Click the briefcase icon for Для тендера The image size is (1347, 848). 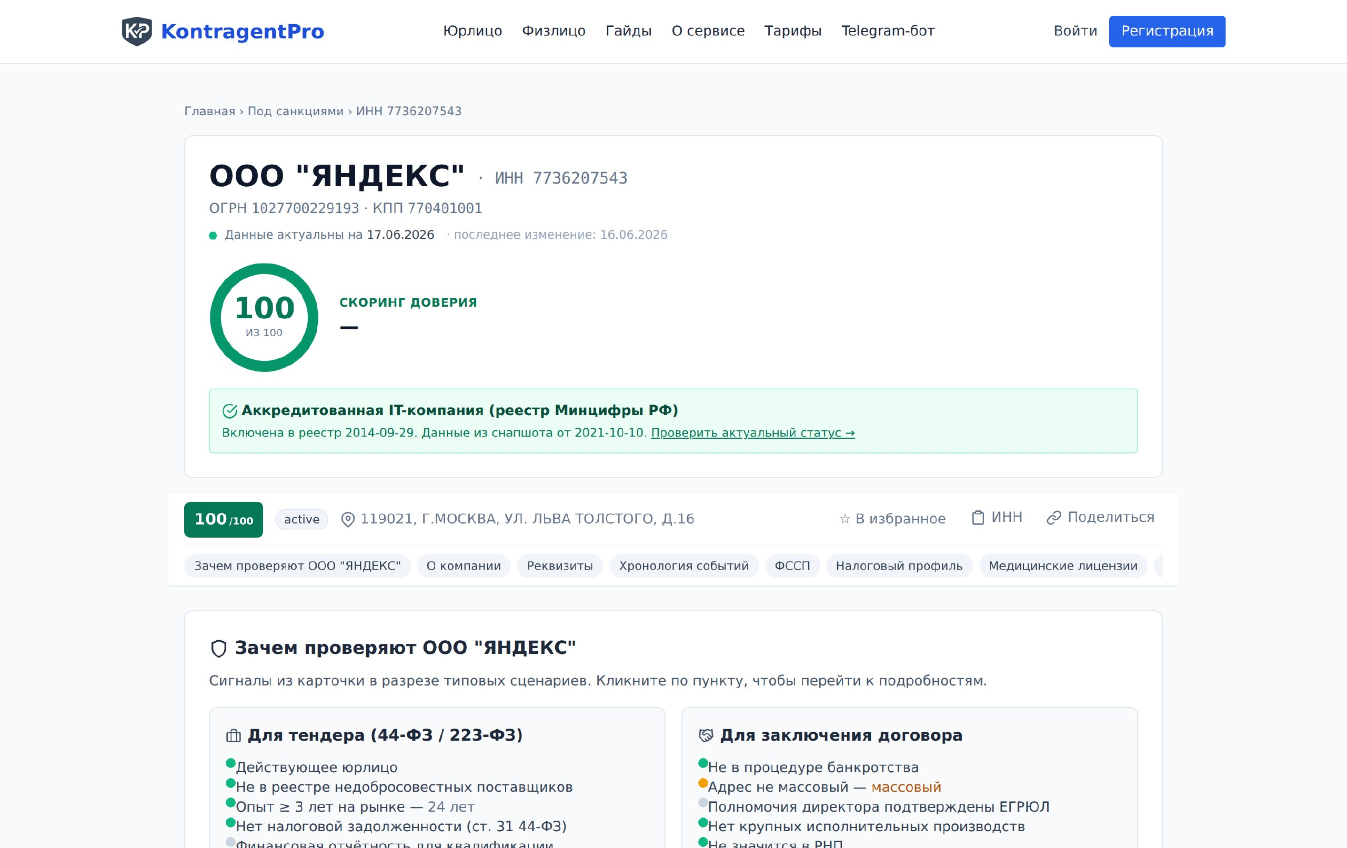233,735
